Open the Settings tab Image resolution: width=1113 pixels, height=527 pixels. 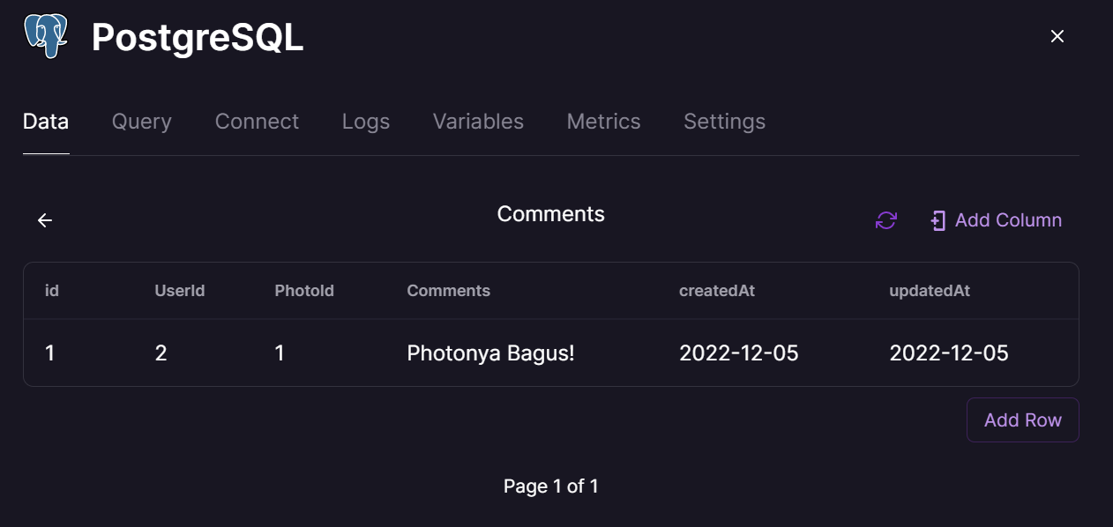tap(724, 122)
